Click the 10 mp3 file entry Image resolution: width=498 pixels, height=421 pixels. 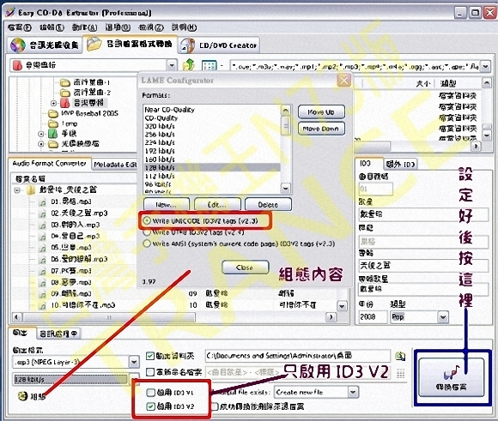(76, 305)
